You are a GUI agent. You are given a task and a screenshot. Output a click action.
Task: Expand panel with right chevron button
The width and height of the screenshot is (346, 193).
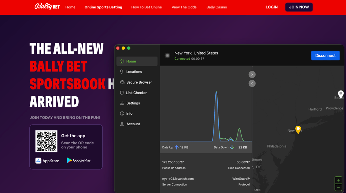(252, 75)
